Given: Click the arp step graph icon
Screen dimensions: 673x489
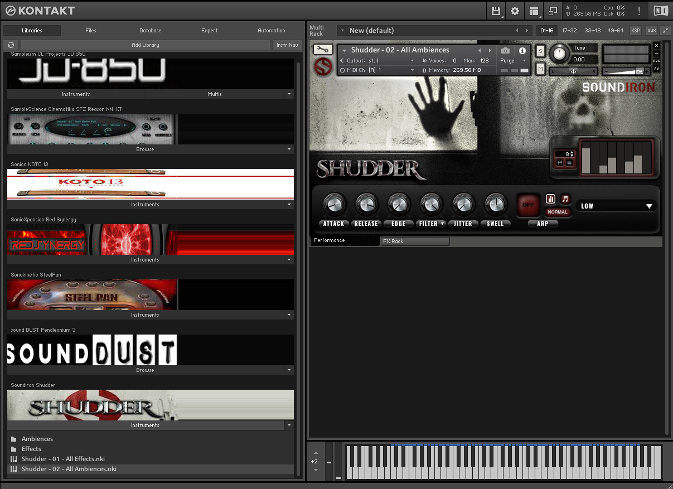Looking at the screenshot, I should [551, 198].
